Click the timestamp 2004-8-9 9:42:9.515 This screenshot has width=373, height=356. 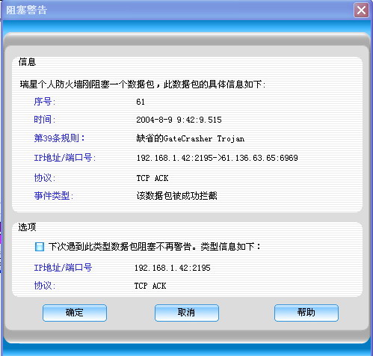tap(179, 120)
